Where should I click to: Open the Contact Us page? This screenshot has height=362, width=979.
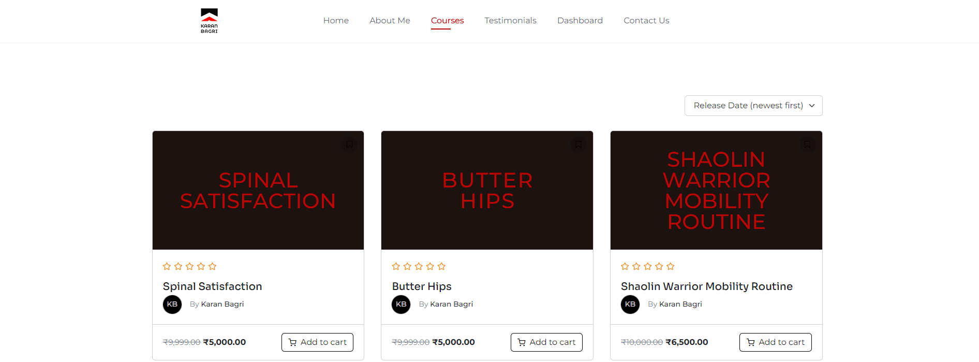pyautogui.click(x=646, y=21)
